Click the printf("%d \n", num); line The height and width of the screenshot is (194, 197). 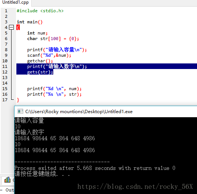[54, 89]
